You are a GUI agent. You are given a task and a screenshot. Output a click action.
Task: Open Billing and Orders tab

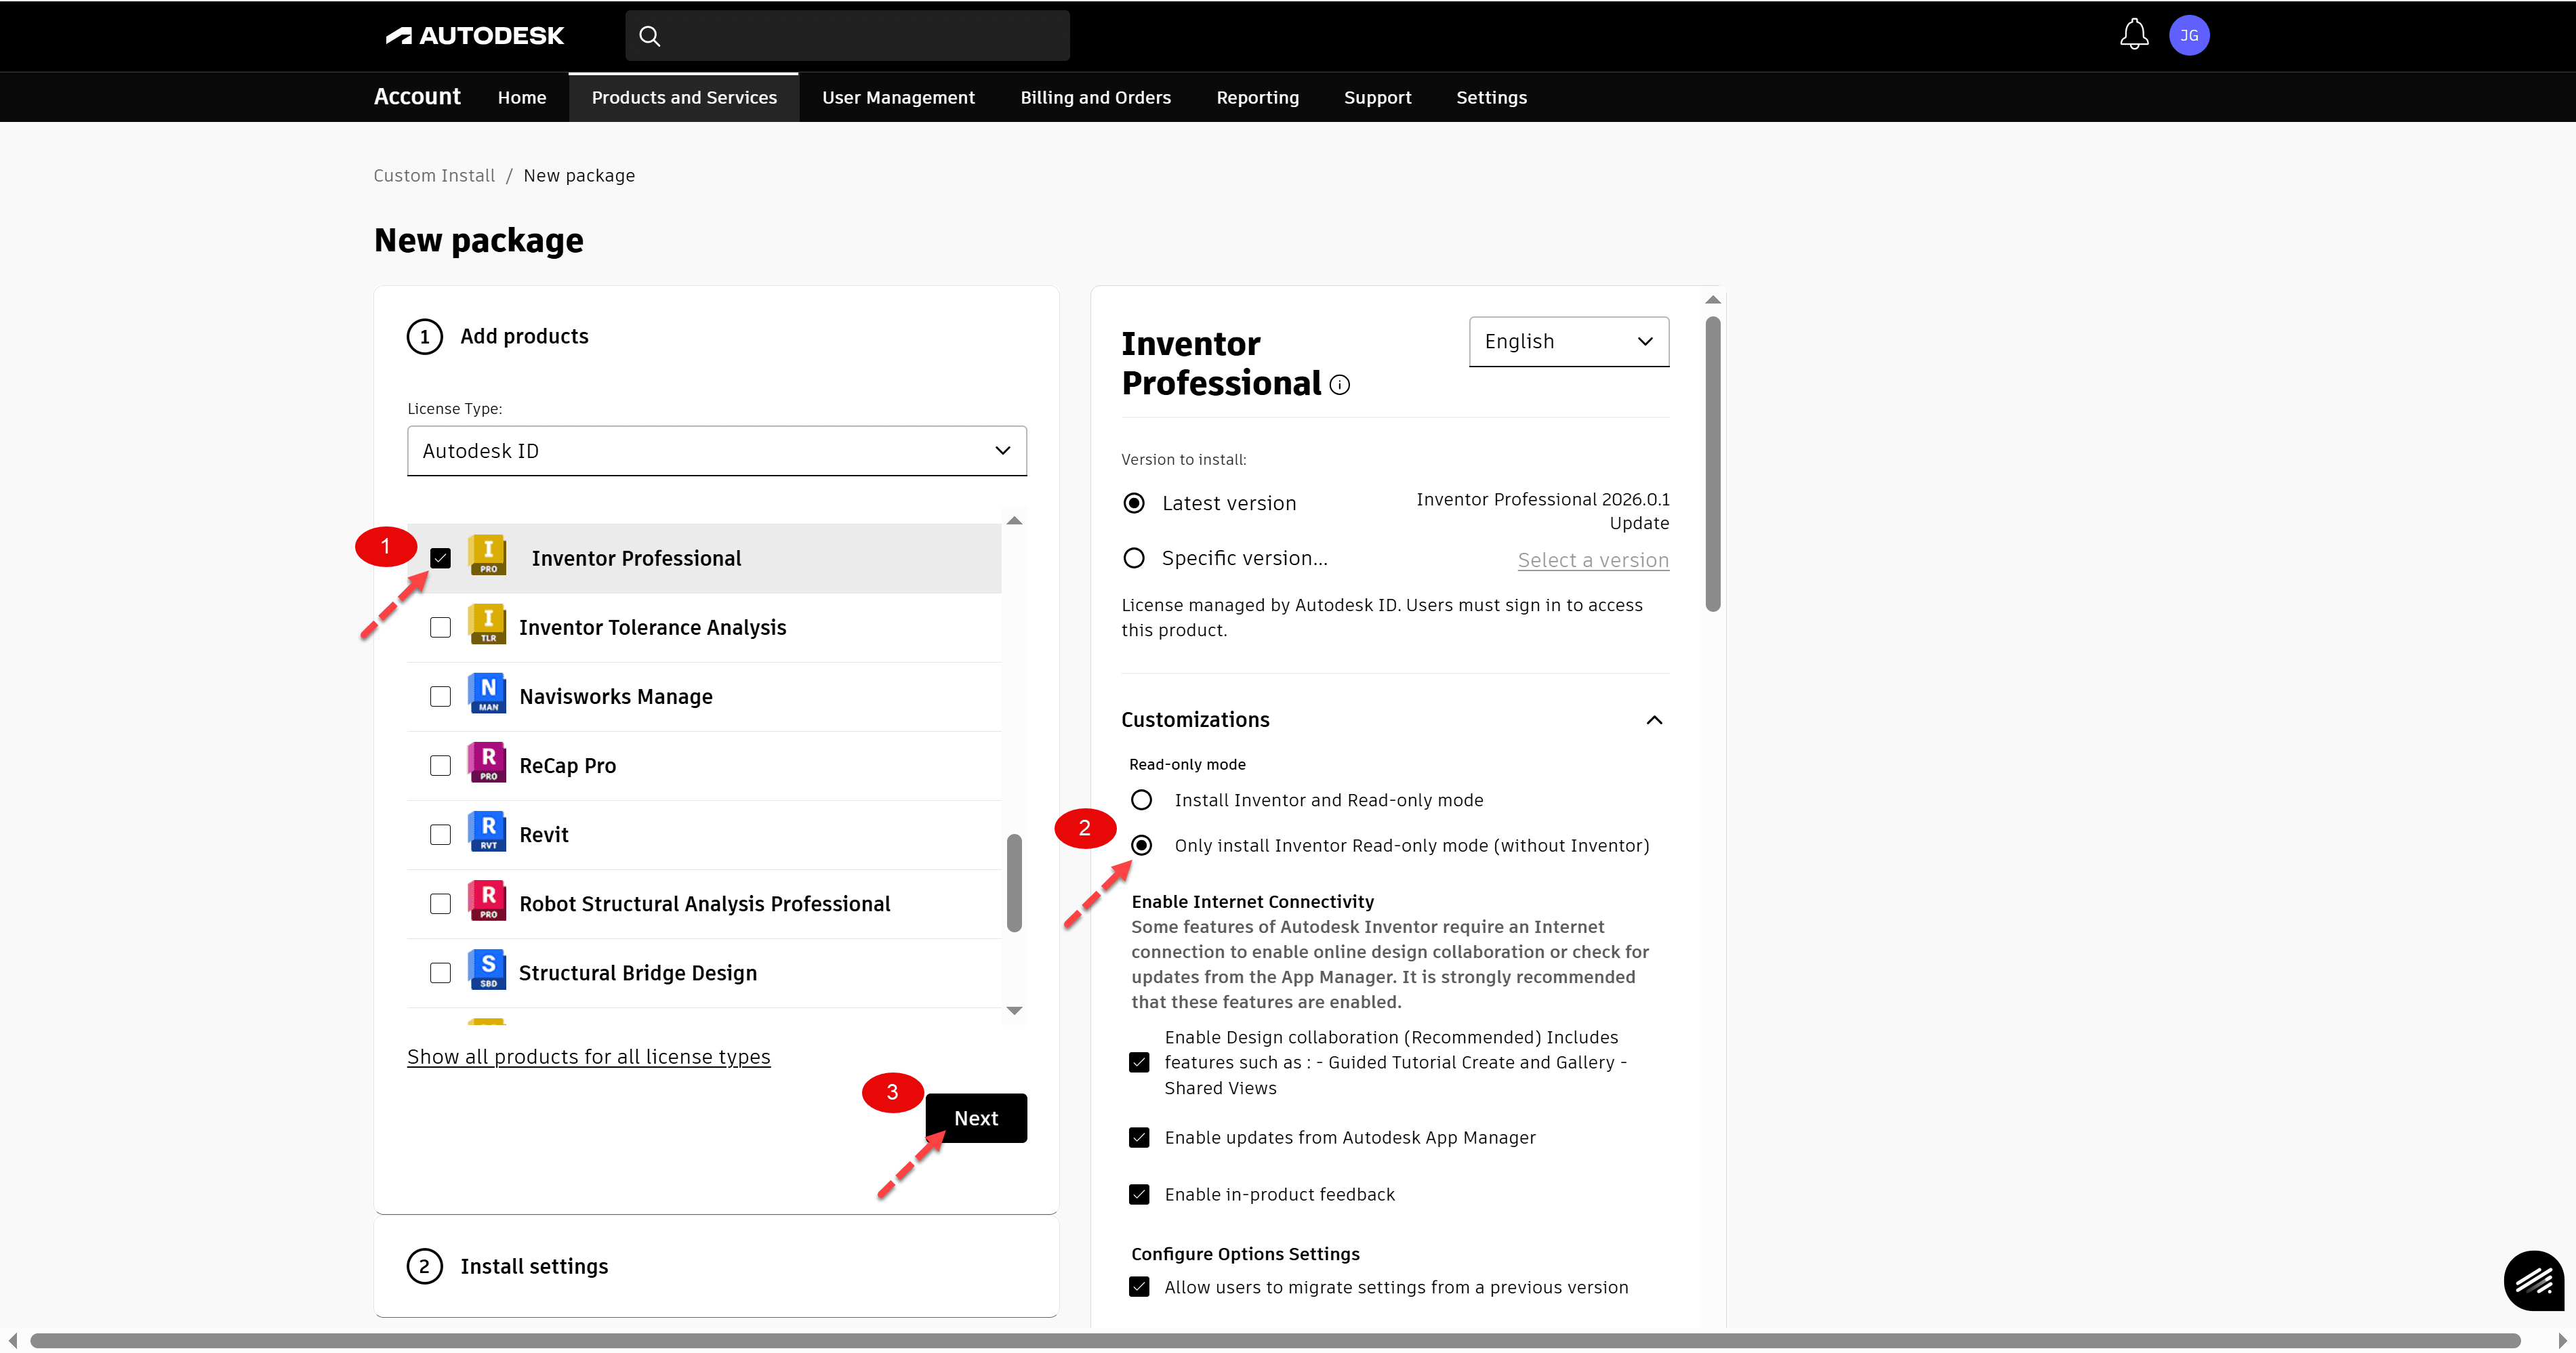click(x=1096, y=97)
